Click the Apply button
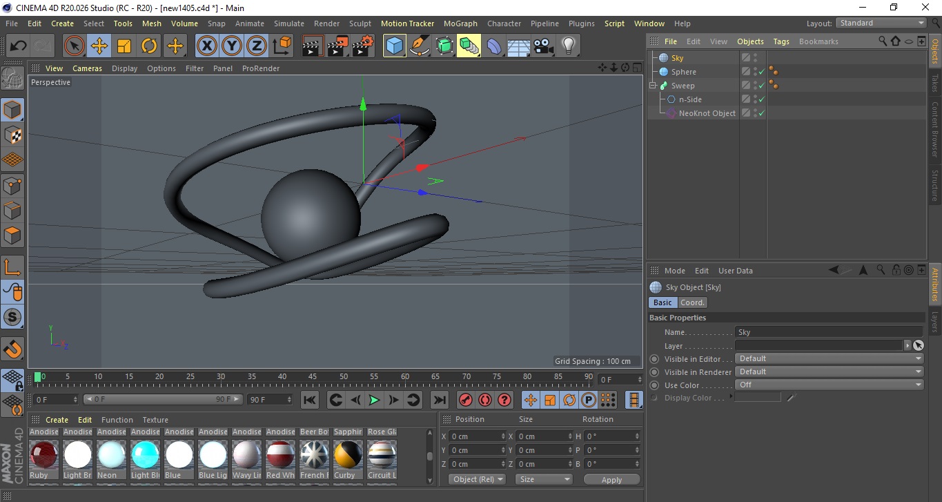The height and width of the screenshot is (502, 942). click(611, 480)
